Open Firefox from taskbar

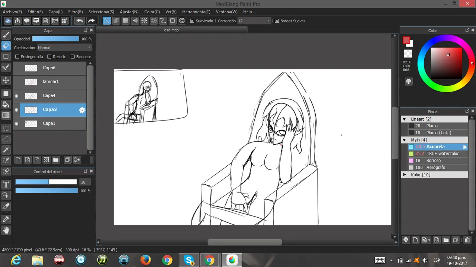145,260
